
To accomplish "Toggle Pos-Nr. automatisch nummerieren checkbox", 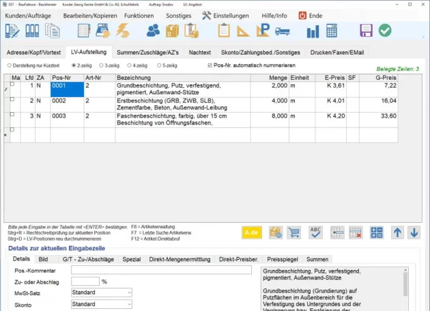I will (210, 66).
